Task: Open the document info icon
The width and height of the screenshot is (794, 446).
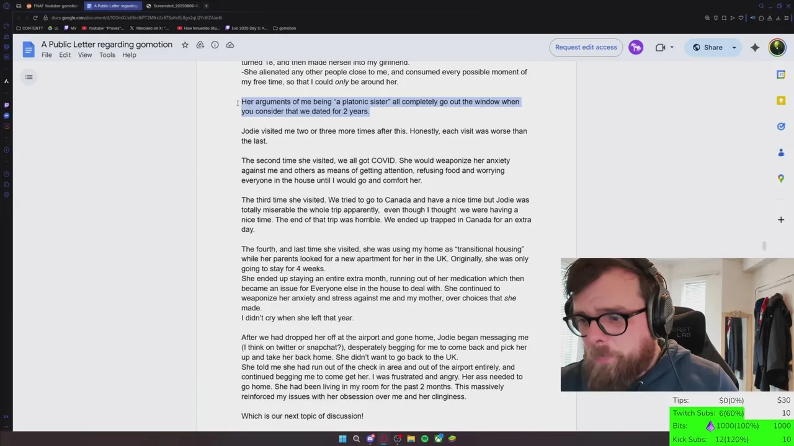Action: coord(215,45)
